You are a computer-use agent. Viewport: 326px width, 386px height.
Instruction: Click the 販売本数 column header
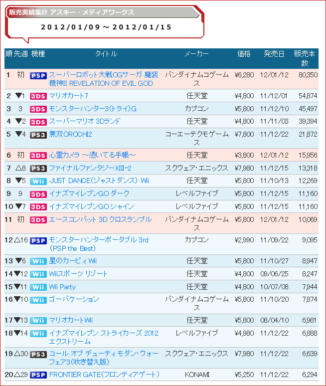coord(305,58)
